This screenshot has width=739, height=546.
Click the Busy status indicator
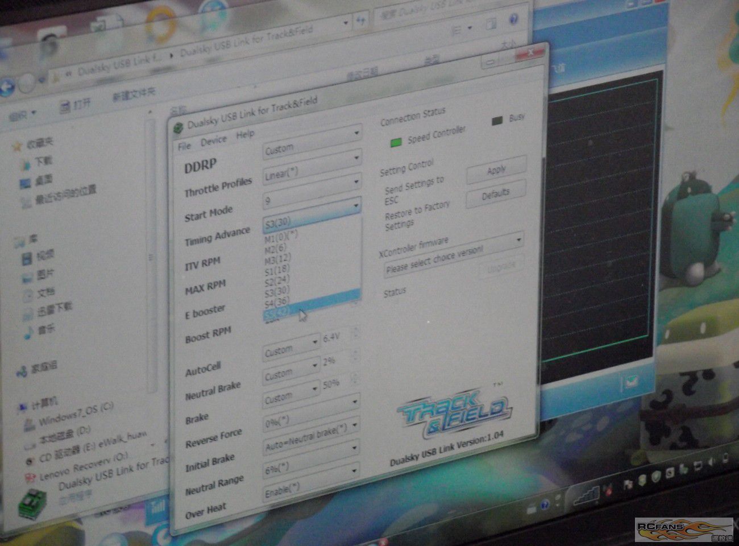(497, 121)
